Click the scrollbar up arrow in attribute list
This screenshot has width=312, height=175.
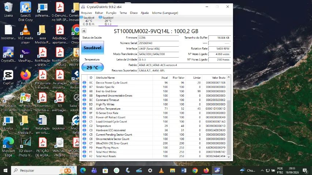229,77
